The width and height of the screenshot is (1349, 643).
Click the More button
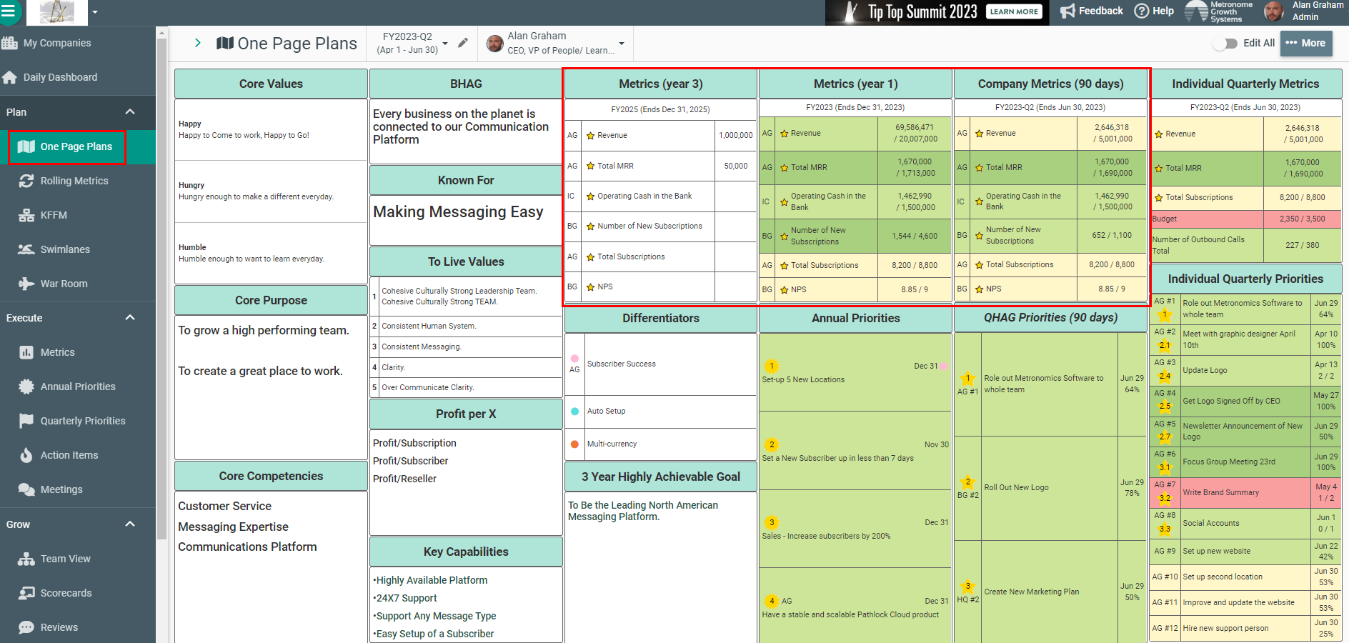(1306, 43)
